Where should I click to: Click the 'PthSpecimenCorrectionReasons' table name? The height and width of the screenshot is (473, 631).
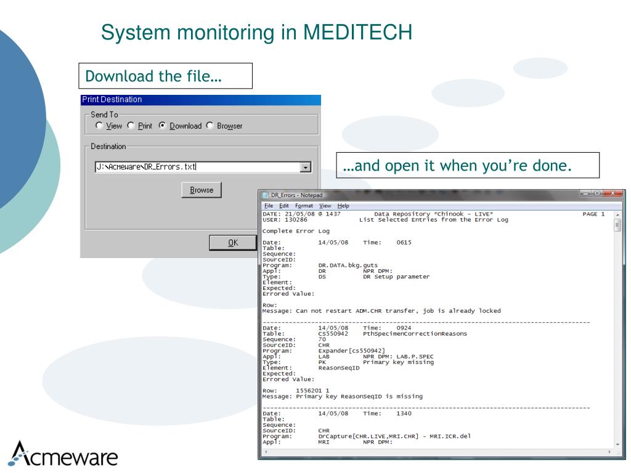coord(415,333)
